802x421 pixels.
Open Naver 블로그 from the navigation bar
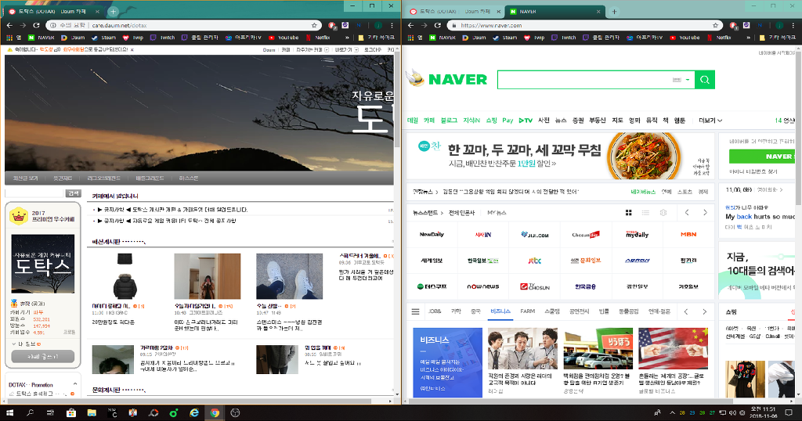tap(449, 121)
